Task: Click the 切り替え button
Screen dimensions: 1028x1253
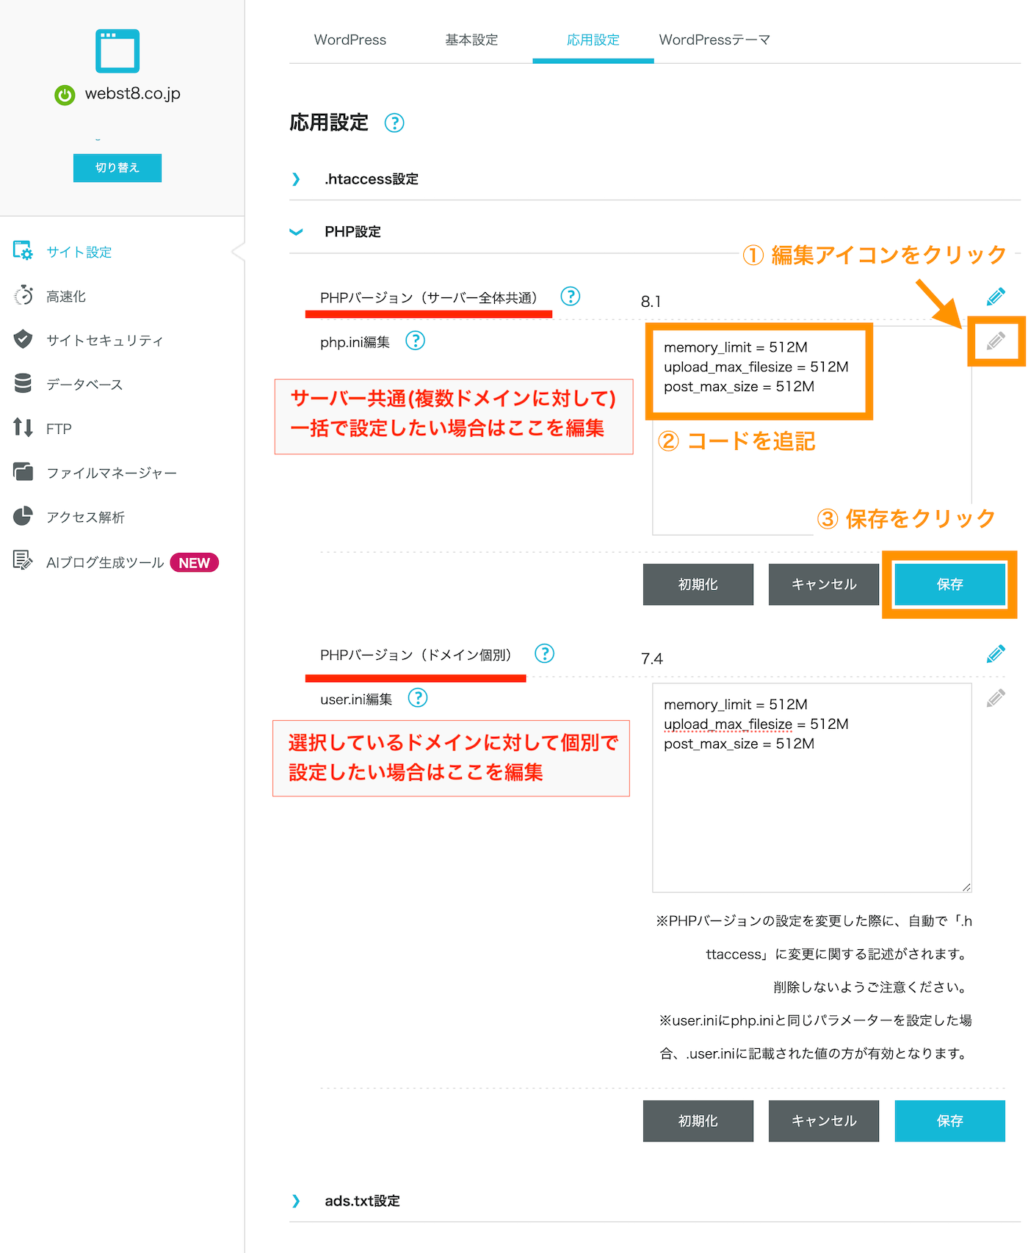Action: coord(117,168)
